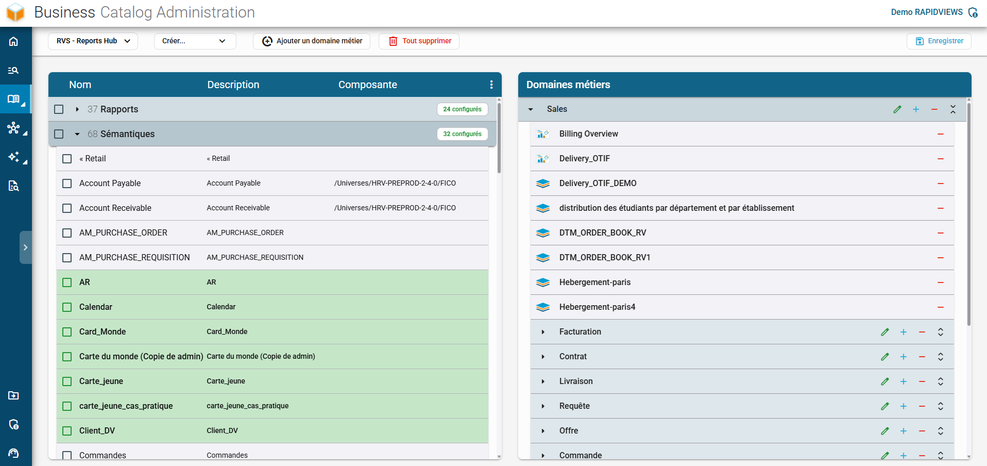Open the Demo RAPIDVIEWS user link

point(927,12)
